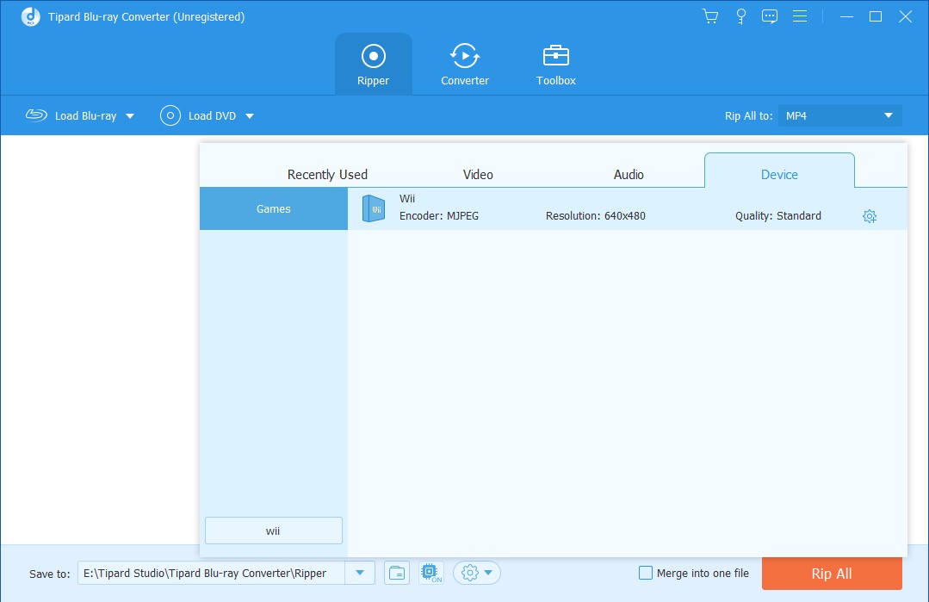Click the Load Blu-ray button
Viewport: 929px width, 602px height.
[71, 115]
